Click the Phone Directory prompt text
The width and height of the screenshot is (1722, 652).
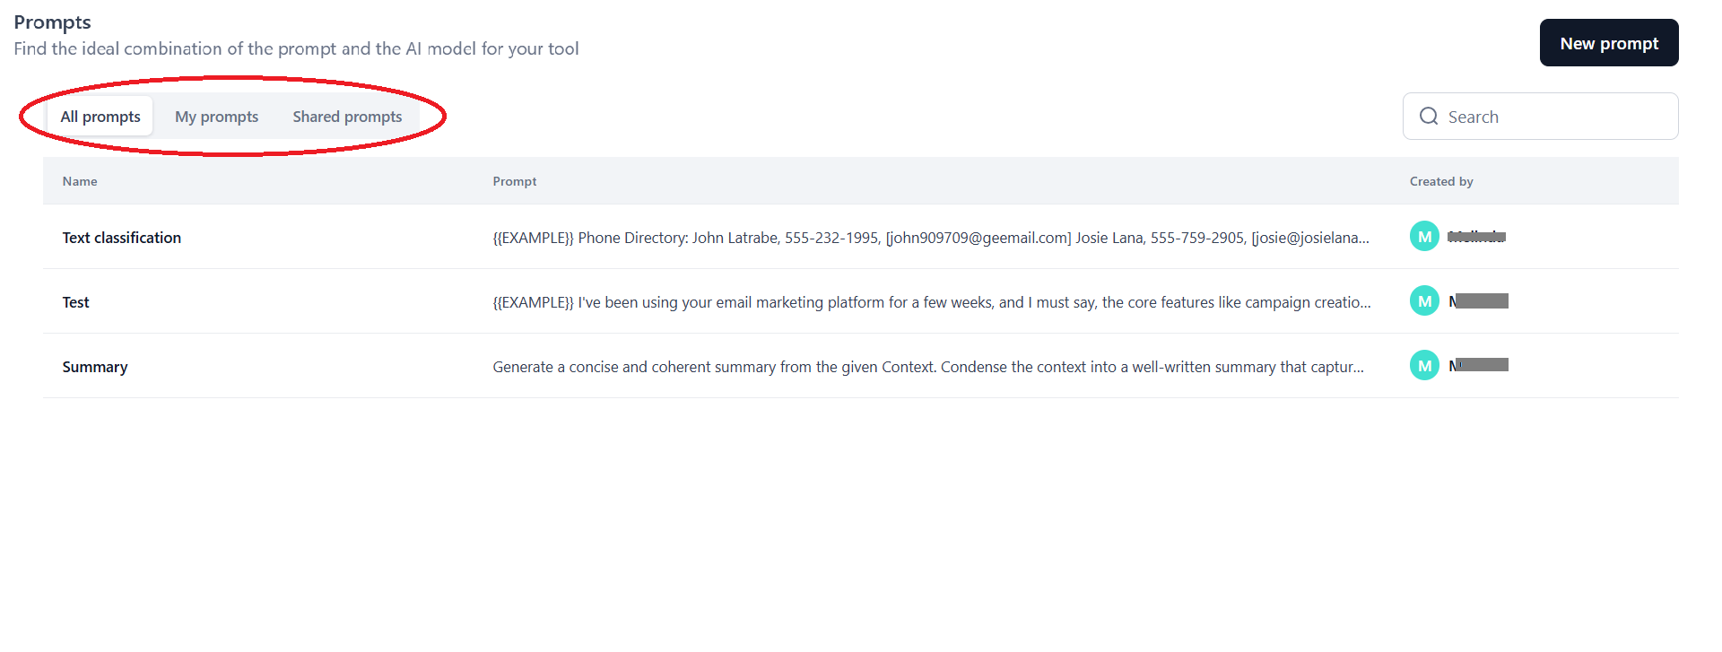[x=930, y=238]
